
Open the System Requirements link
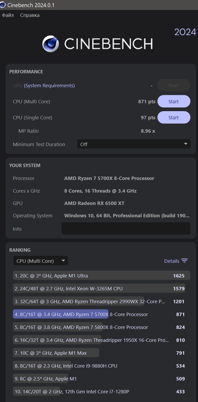pos(49,85)
